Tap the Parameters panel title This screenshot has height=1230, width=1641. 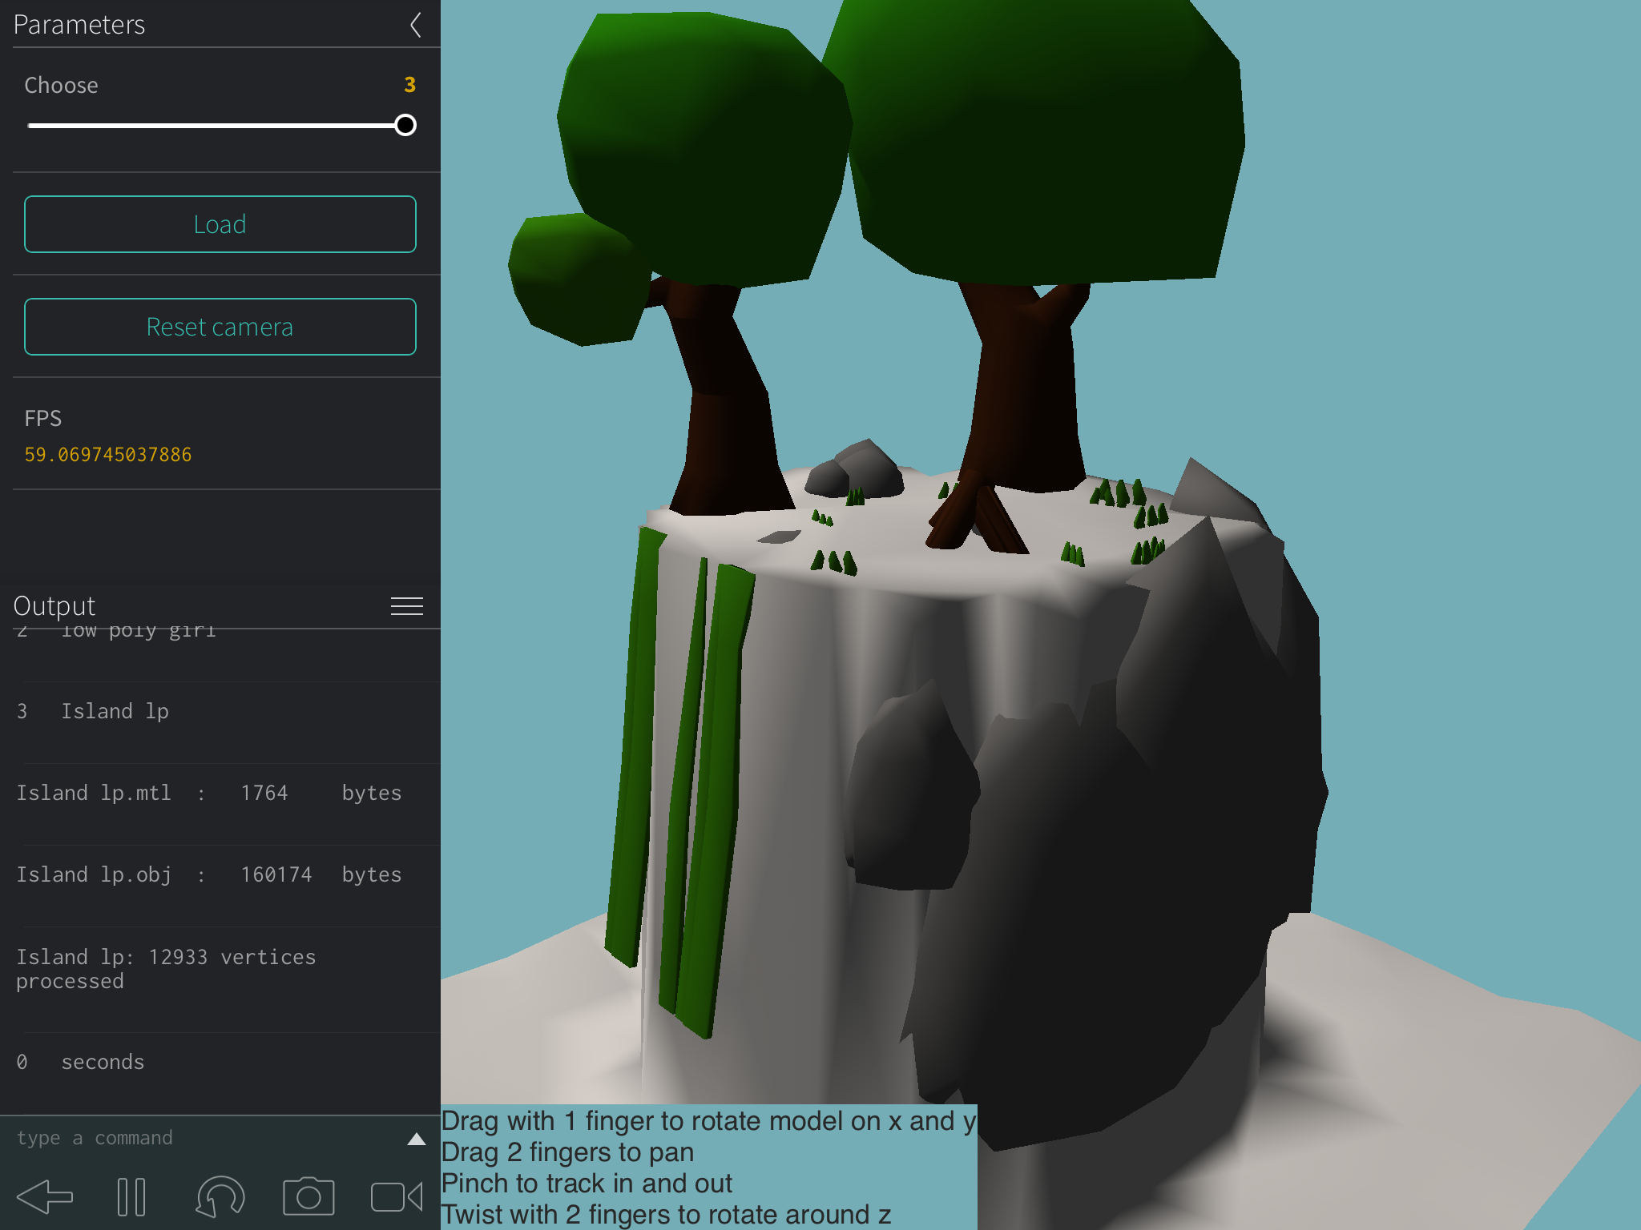coord(79,25)
